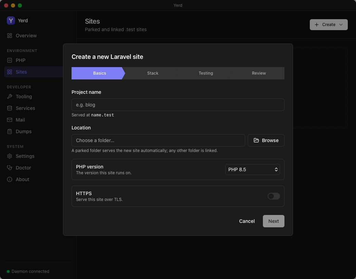Click the About info icon
This screenshot has height=279, width=356.
point(10,179)
